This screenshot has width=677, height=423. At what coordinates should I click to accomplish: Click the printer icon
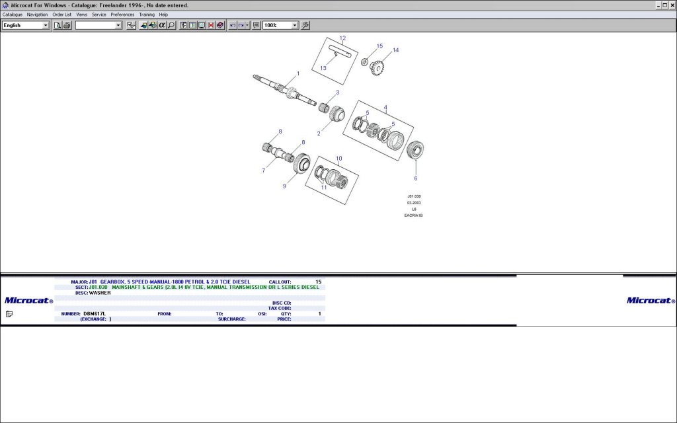pos(67,26)
